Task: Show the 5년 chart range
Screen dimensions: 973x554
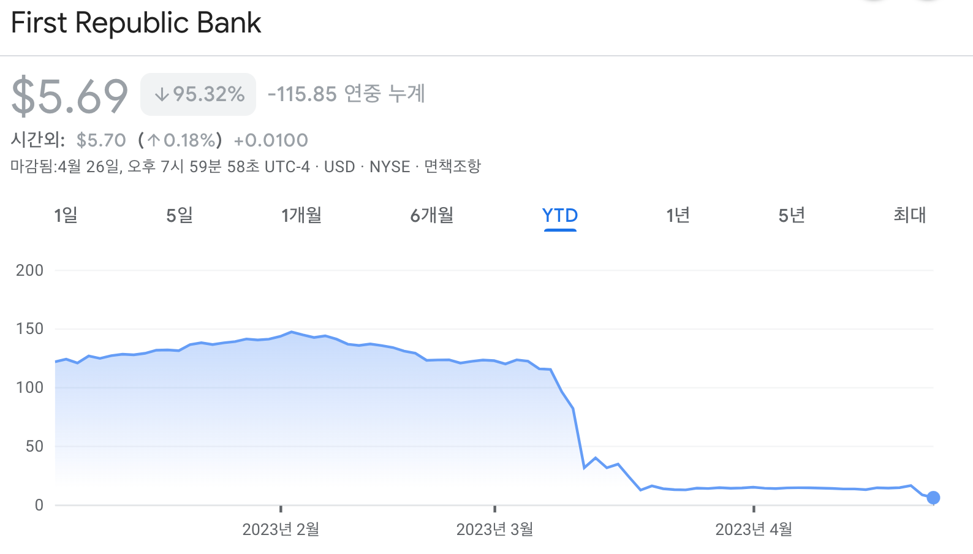Action: [x=792, y=215]
